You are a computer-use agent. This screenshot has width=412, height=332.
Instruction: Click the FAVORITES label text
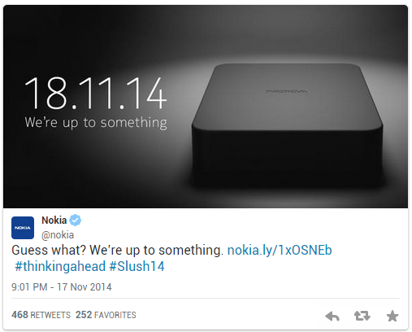coord(115,315)
